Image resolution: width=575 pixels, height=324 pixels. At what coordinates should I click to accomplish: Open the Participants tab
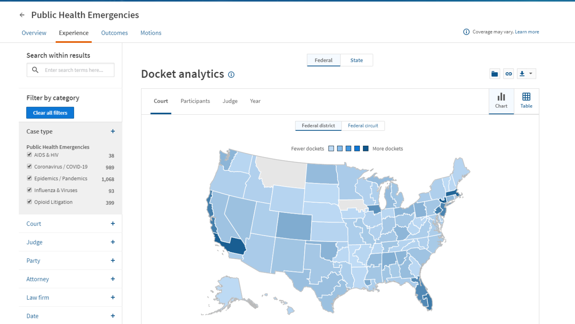click(x=195, y=101)
